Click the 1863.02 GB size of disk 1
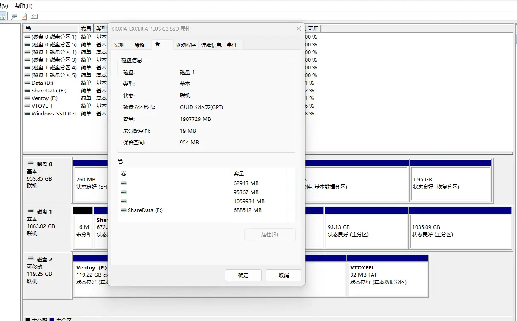The width and height of the screenshot is (517, 321). click(41, 226)
